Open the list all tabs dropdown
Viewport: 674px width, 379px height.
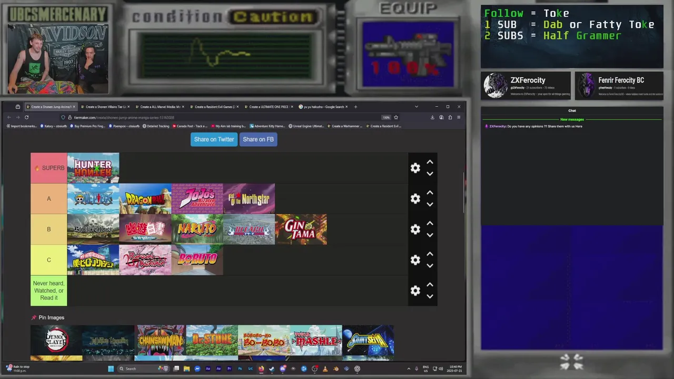pyautogui.click(x=417, y=107)
